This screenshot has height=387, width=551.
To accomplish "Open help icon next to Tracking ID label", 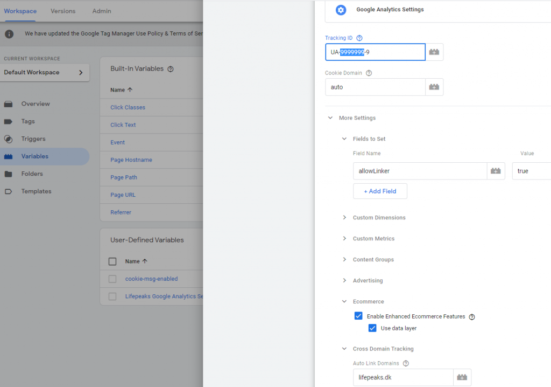I will point(359,38).
